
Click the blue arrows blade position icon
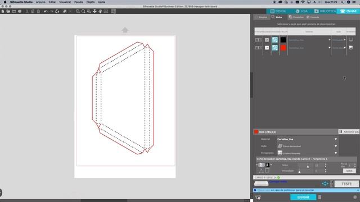coord(325,183)
